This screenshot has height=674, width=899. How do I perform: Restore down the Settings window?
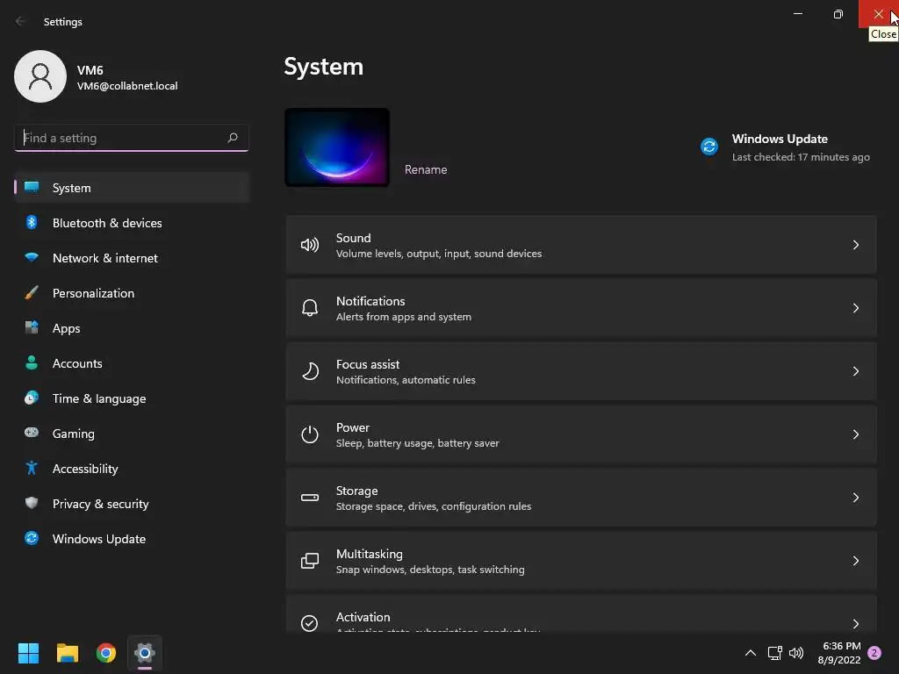(838, 14)
